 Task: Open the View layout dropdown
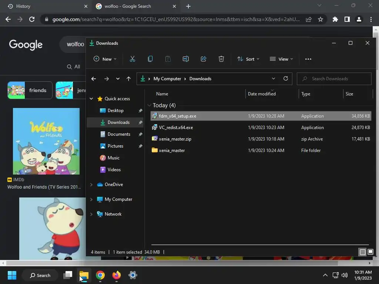click(x=281, y=59)
